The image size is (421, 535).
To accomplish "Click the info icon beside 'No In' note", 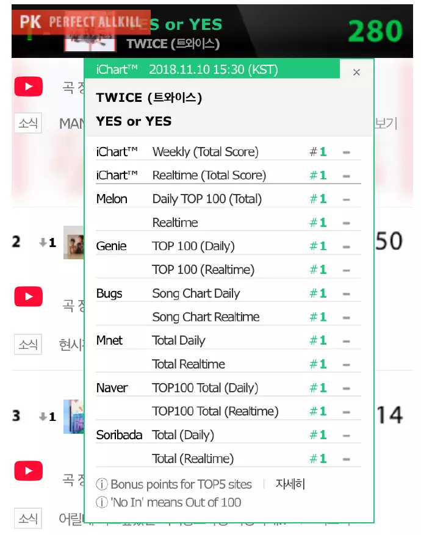I will (102, 502).
